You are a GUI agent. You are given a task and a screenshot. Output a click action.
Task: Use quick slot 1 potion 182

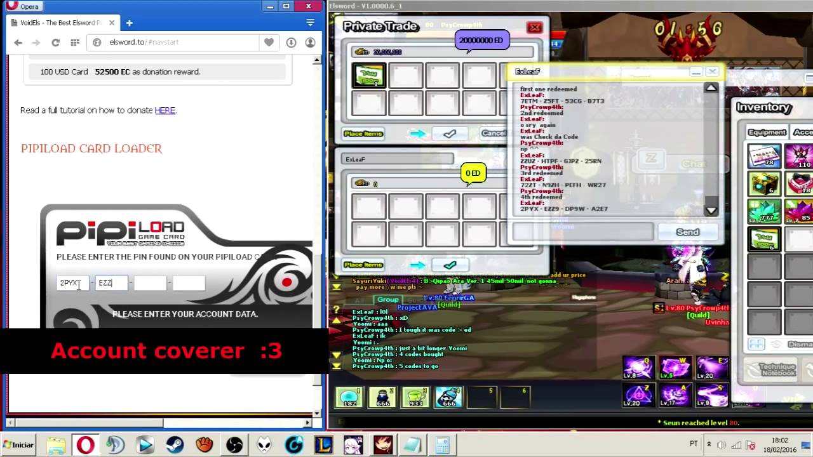[x=349, y=397]
